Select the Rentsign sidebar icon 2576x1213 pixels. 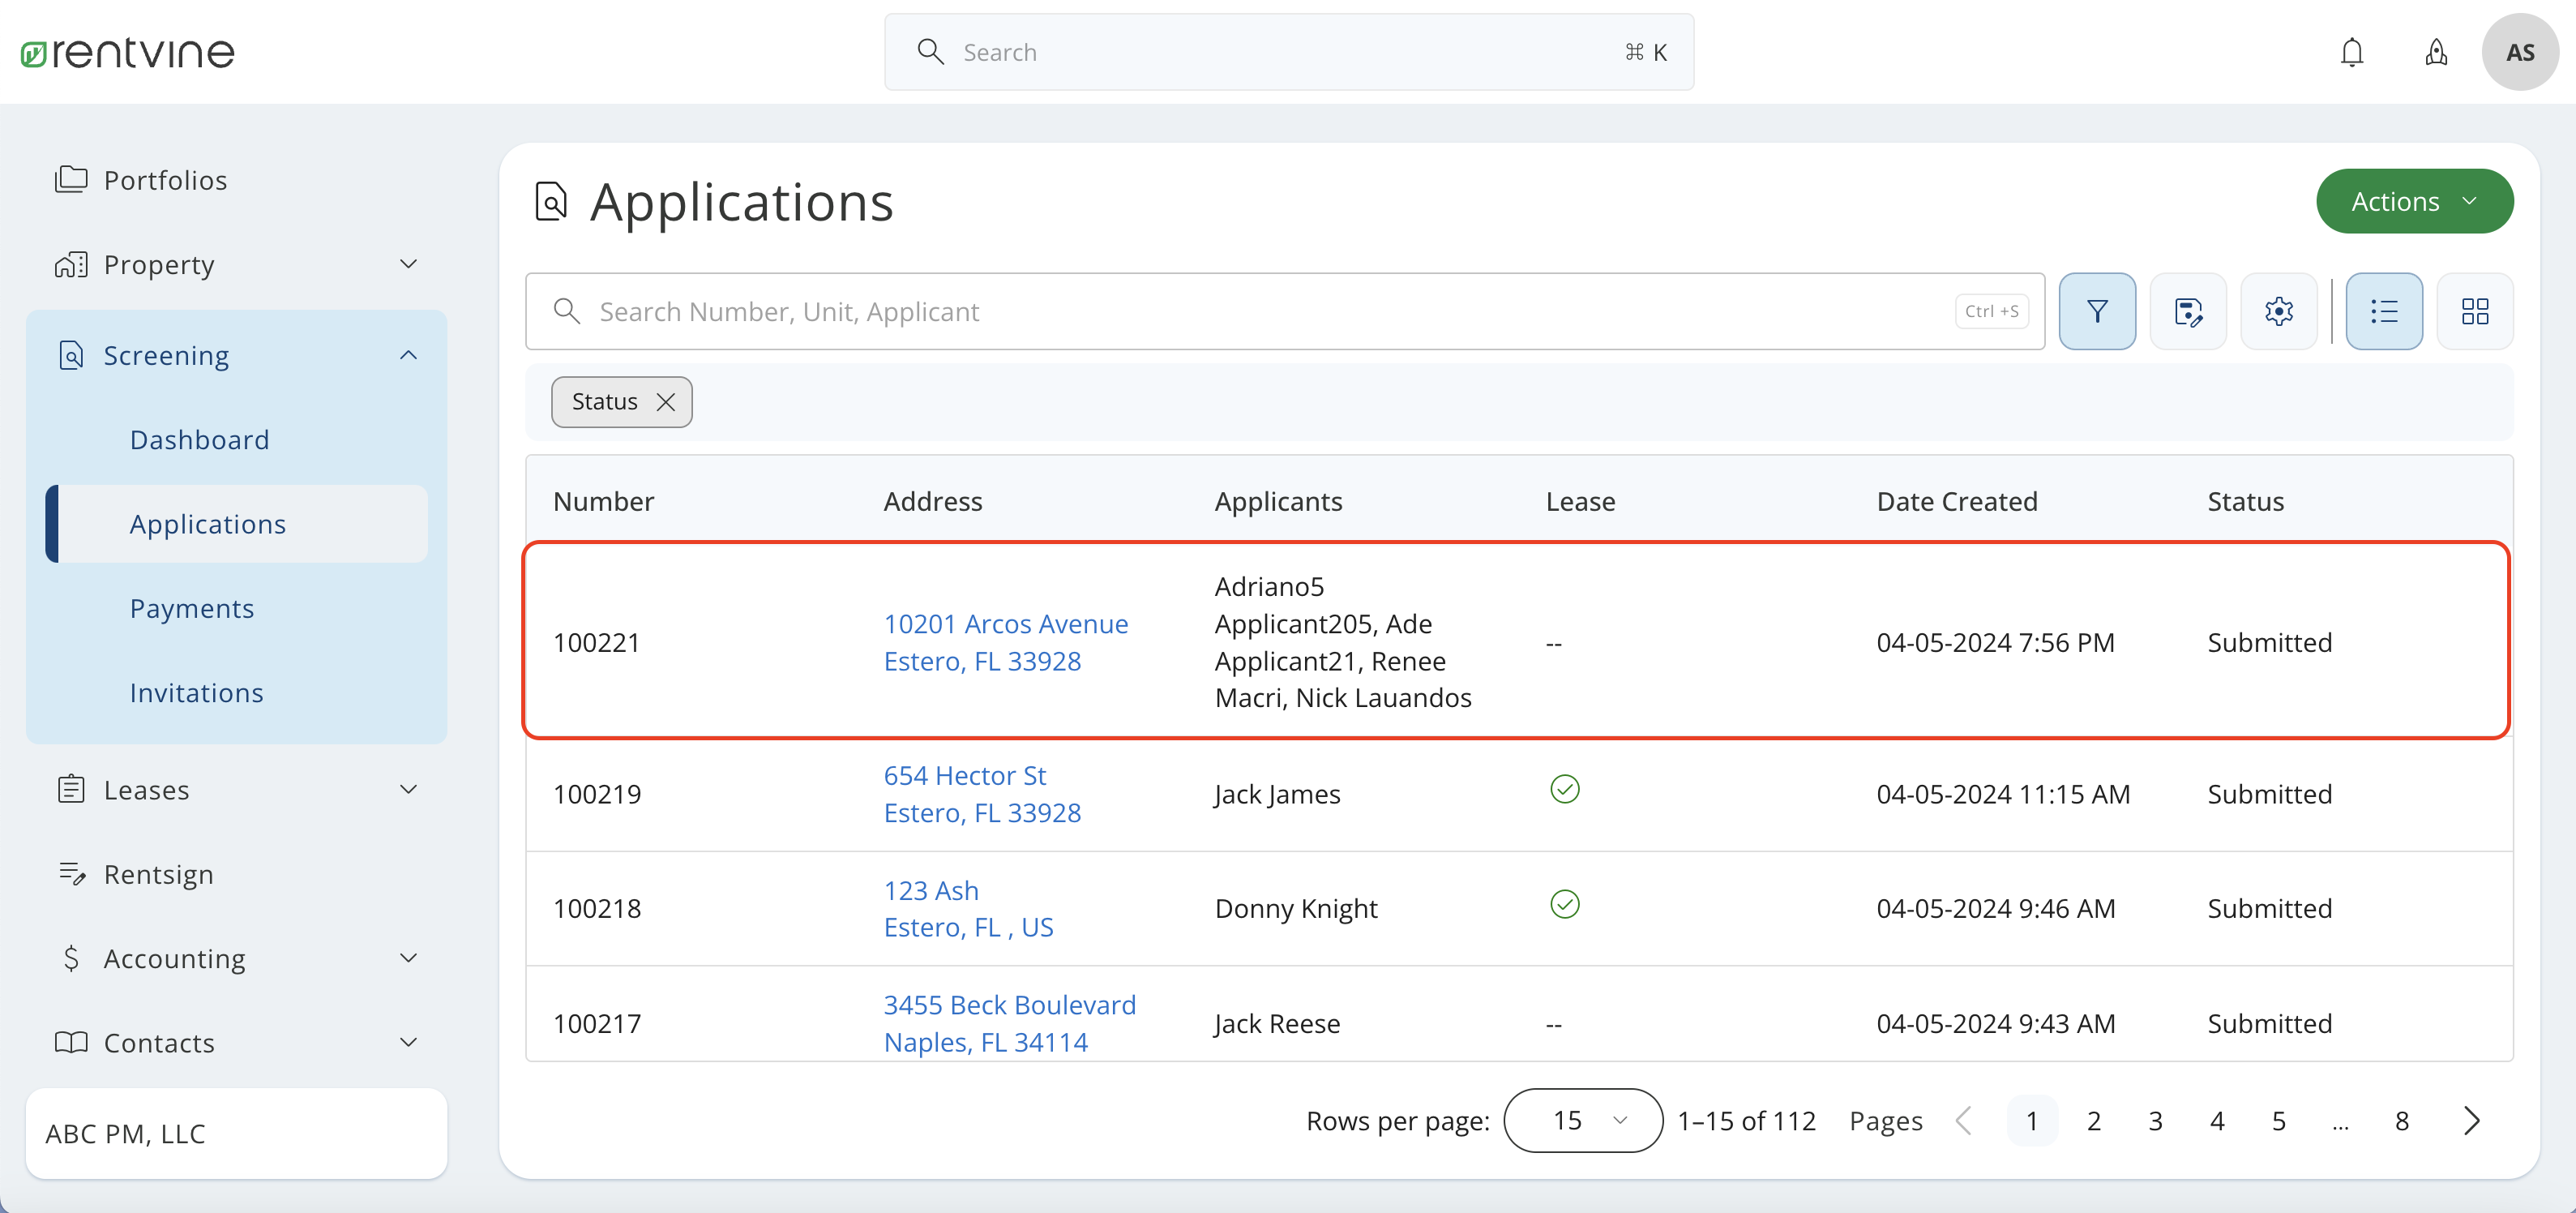coord(72,873)
